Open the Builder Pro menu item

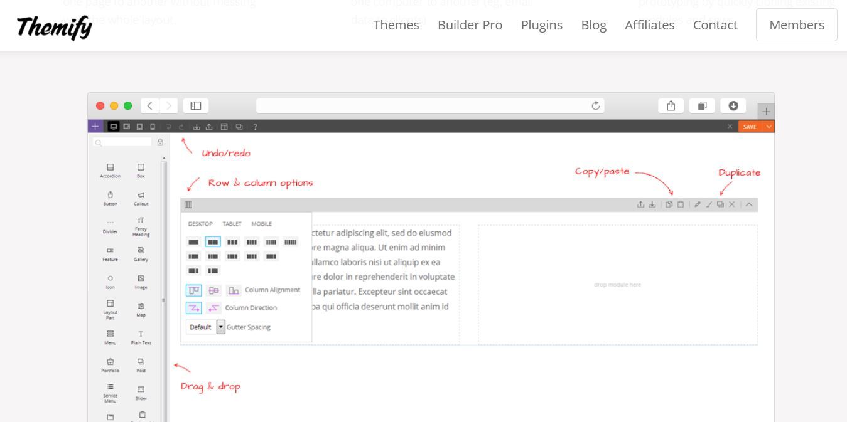click(x=470, y=25)
